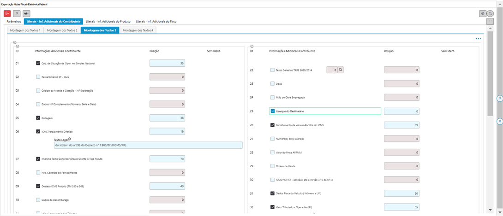The width and height of the screenshot is (503, 216).
Task: Enable Ressarcimento ST - Pará checkbox
Action: [x=38, y=77]
